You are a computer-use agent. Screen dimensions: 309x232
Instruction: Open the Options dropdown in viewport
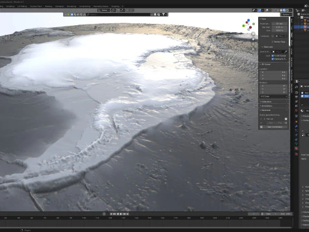pyautogui.click(x=286, y=14)
